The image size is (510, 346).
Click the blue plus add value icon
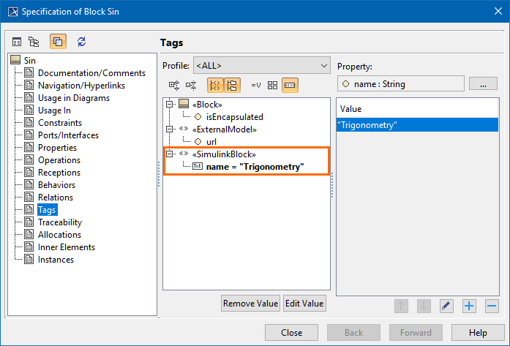pyautogui.click(x=469, y=306)
